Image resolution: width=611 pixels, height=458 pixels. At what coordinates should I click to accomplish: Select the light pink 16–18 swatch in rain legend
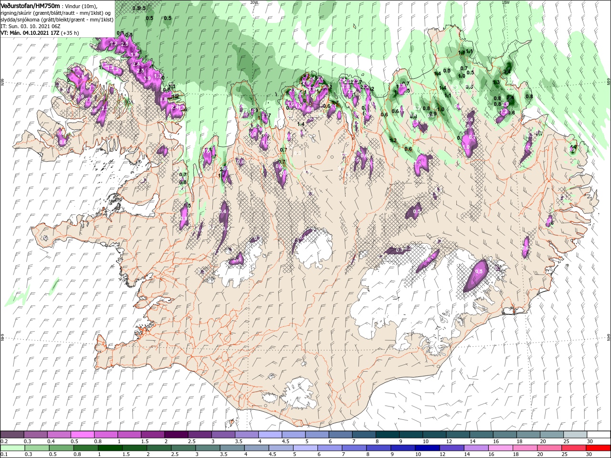(501, 448)
